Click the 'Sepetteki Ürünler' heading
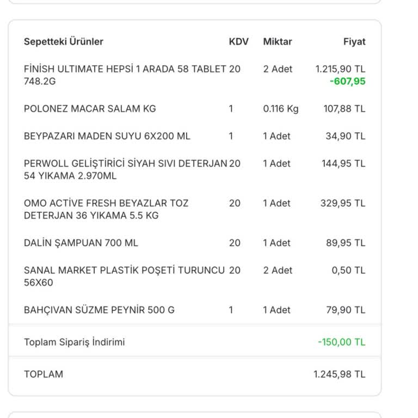The height and width of the screenshot is (418, 418). click(x=64, y=41)
